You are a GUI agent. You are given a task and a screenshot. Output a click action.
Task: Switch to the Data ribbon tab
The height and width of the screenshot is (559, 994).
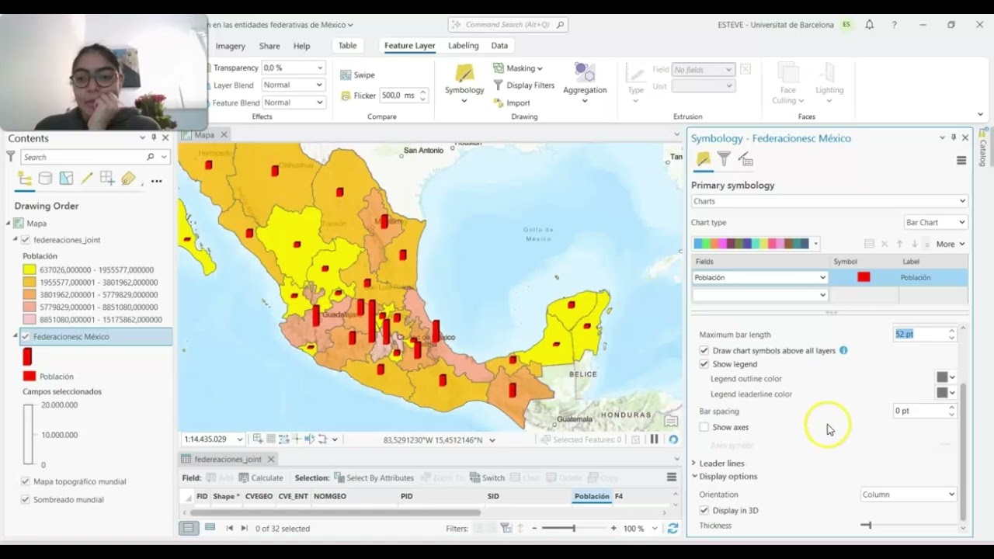[499, 46]
